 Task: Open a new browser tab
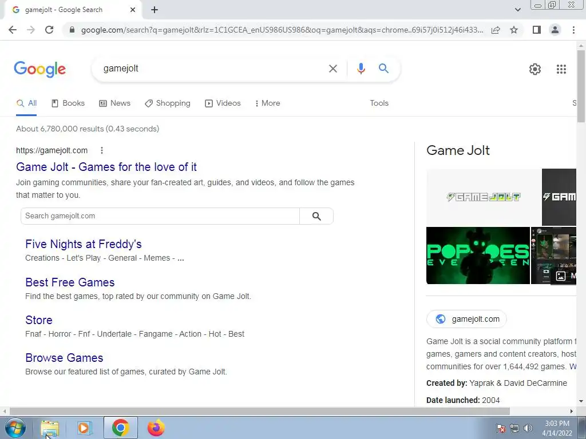pos(155,10)
